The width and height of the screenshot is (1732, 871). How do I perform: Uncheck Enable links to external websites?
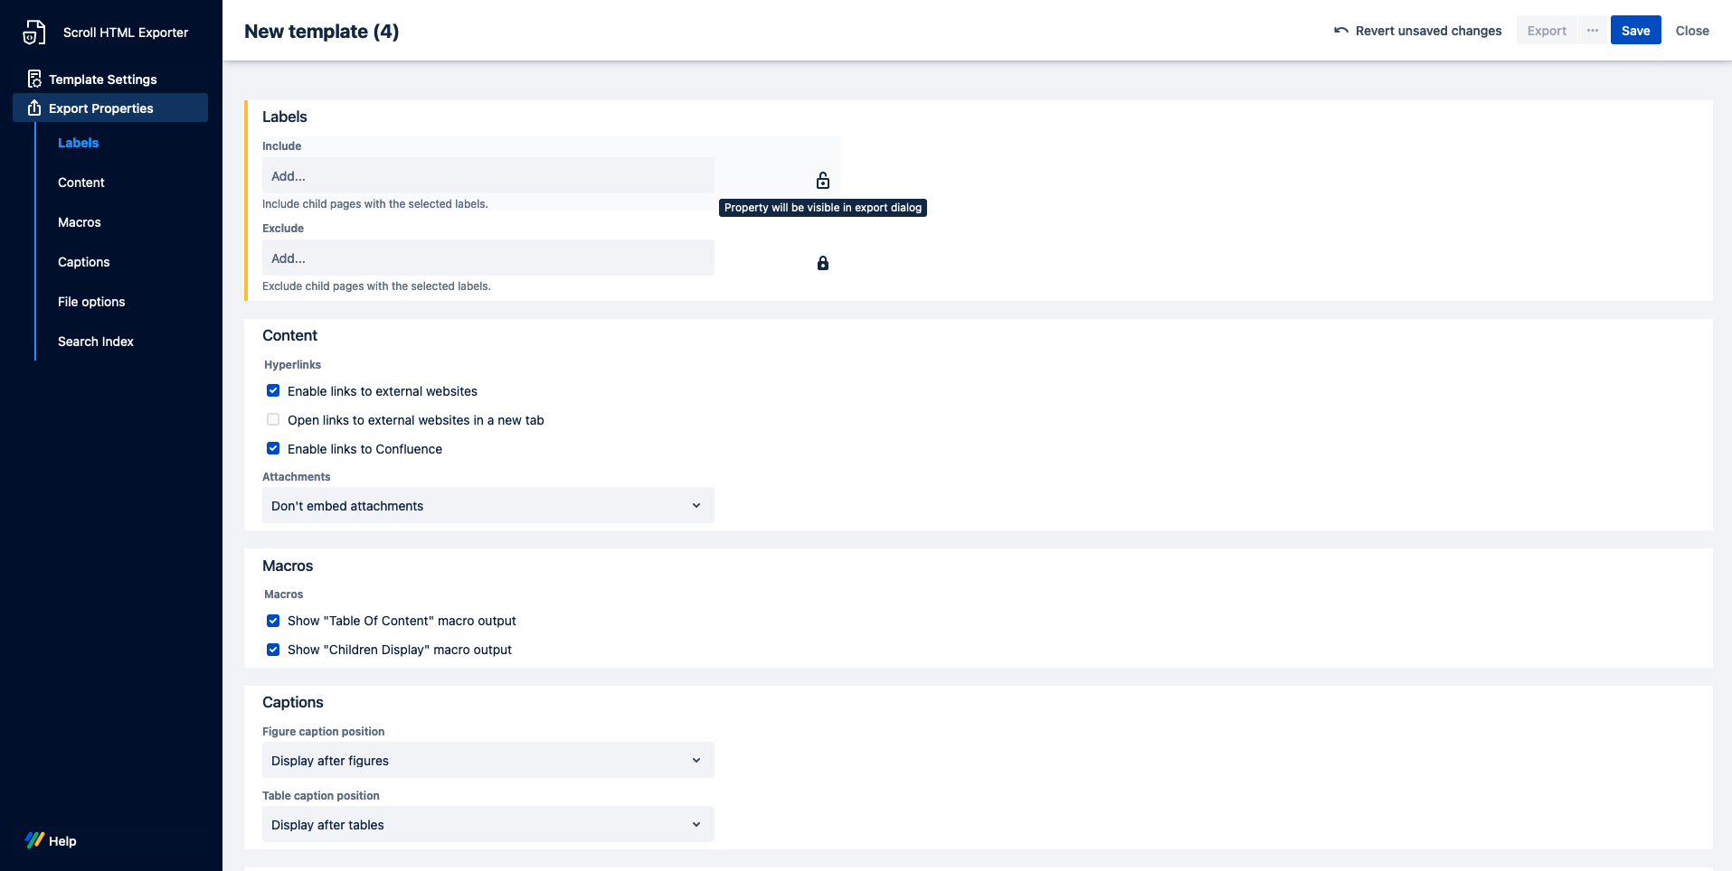(273, 391)
